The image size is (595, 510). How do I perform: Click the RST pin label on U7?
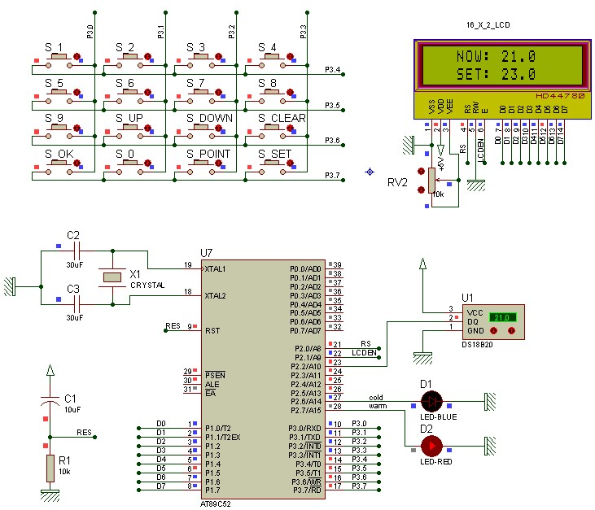tap(212, 331)
